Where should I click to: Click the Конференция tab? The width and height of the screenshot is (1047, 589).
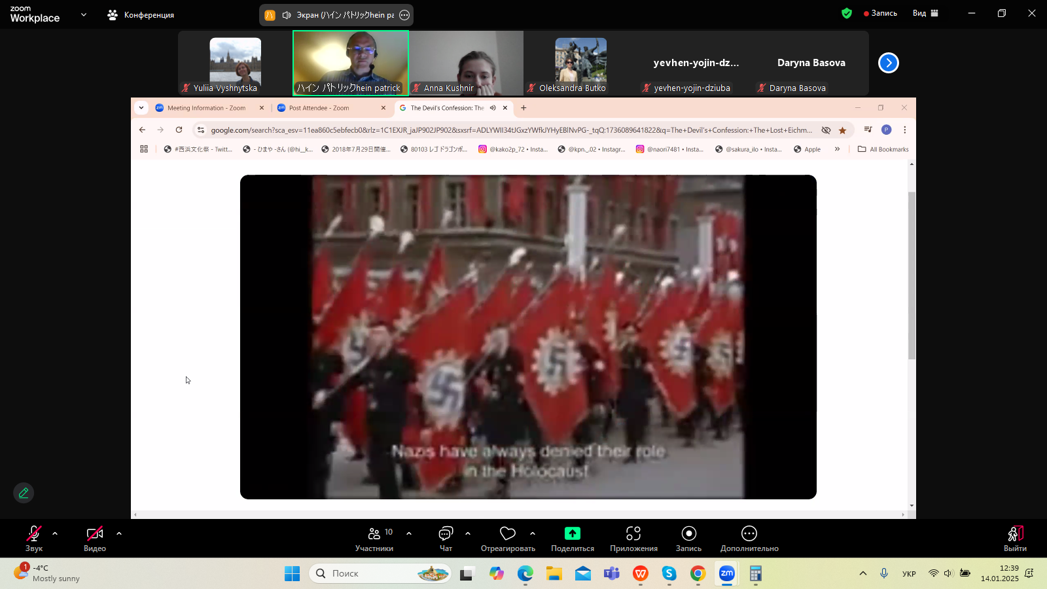click(x=141, y=14)
